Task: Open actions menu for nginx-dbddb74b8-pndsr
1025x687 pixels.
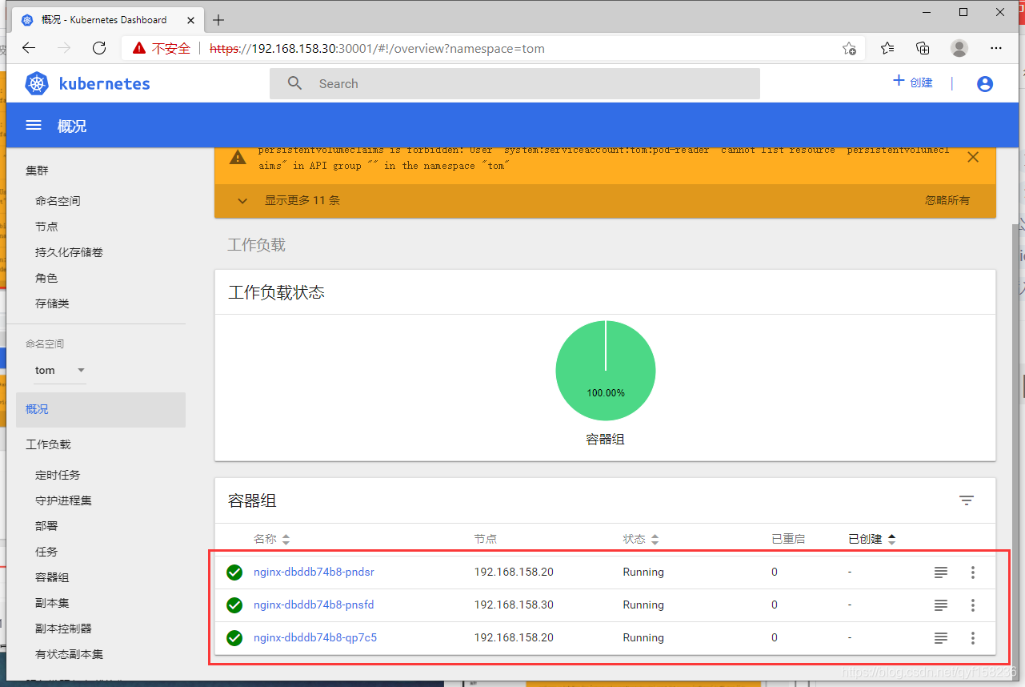Action: [x=973, y=572]
